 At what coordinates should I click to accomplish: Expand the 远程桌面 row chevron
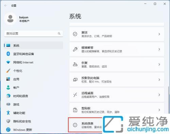(x=159, y=95)
